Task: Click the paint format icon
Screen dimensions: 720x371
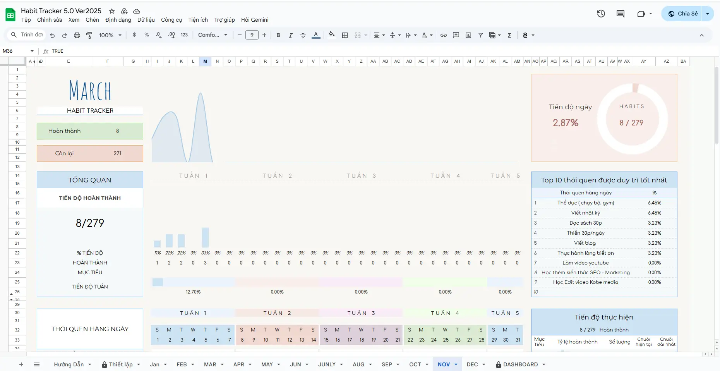Action: coord(89,35)
